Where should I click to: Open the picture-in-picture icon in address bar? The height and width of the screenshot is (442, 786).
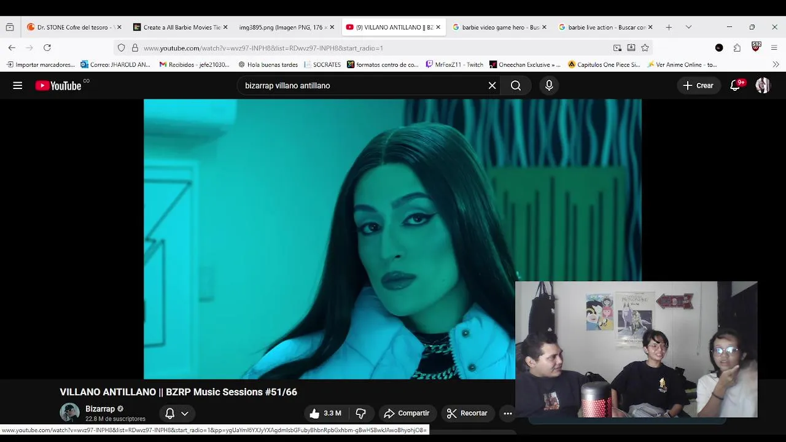(617, 48)
